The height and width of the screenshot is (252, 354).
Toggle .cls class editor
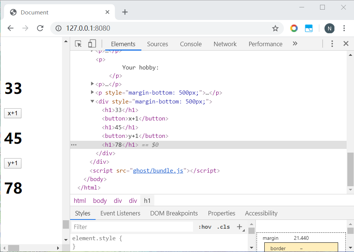click(x=223, y=227)
